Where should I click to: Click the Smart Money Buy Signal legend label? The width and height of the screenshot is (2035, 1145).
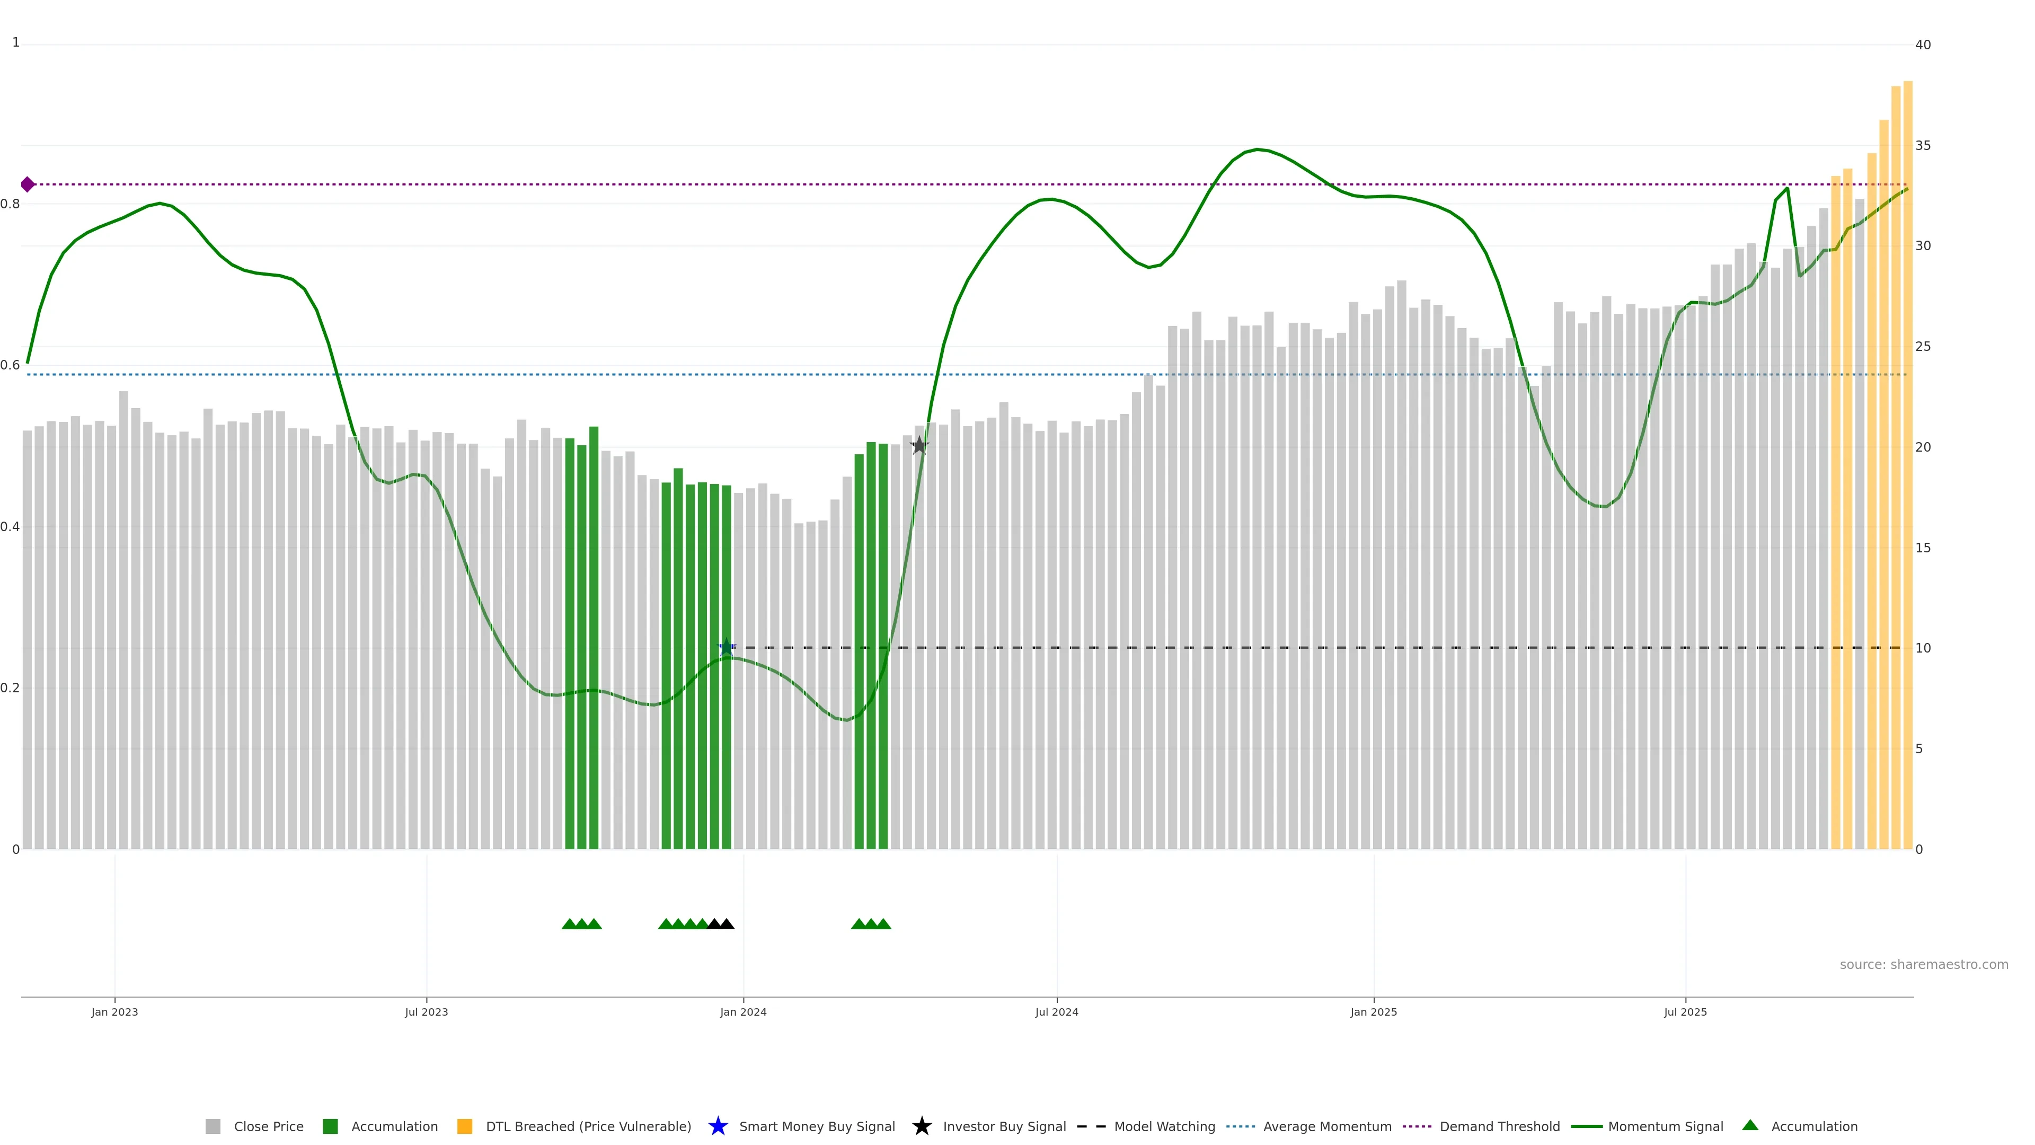[817, 1126]
